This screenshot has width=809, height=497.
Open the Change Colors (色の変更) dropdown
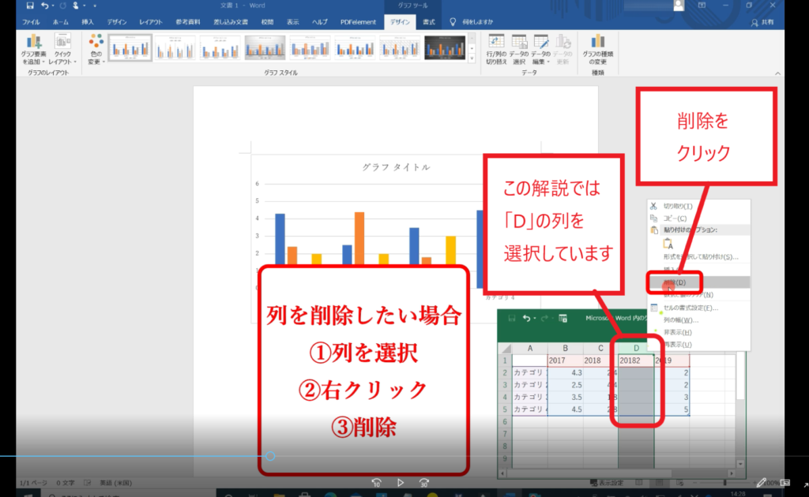[96, 48]
